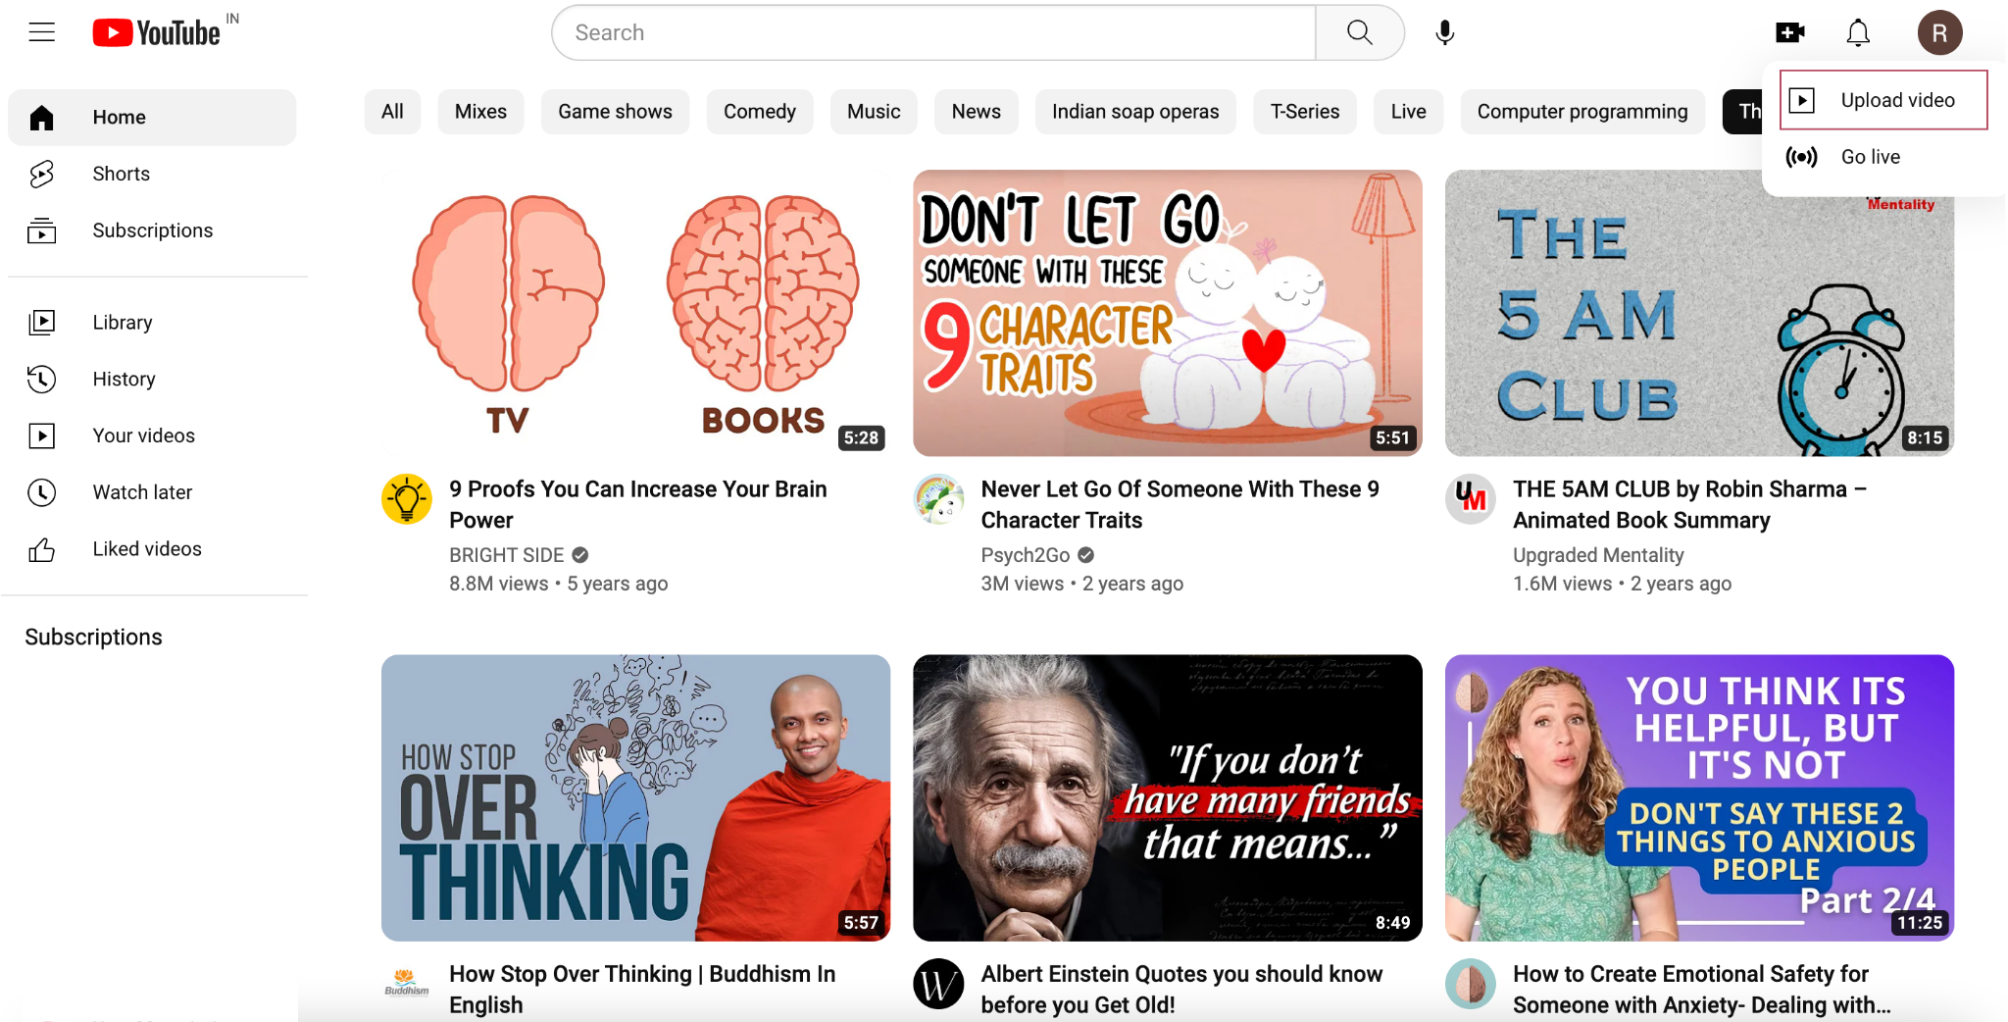Click the search magnifier button
Viewport: 2008px width, 1022px height.
(1359, 32)
